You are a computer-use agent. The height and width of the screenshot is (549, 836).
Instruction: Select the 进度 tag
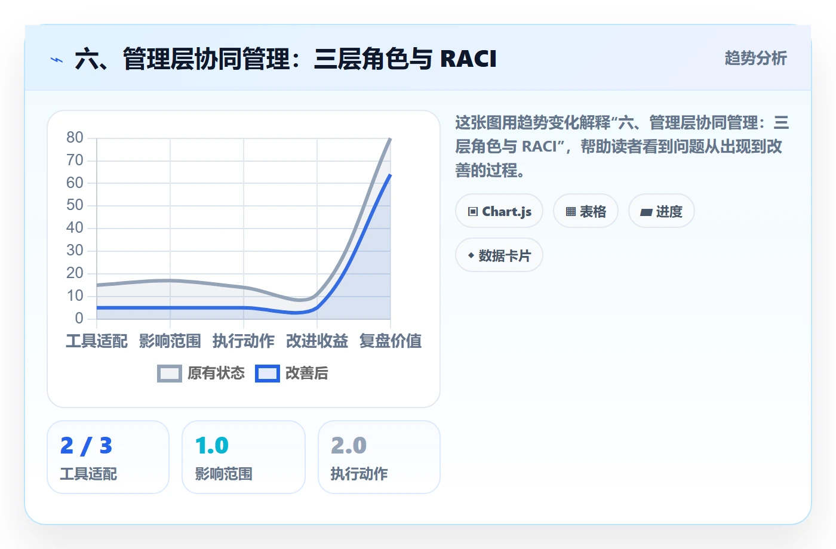662,211
